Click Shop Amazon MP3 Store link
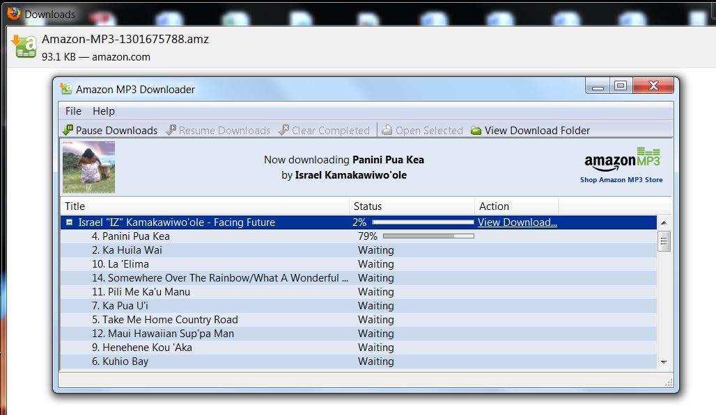Viewport: 716px width, 415px height. coord(621,180)
